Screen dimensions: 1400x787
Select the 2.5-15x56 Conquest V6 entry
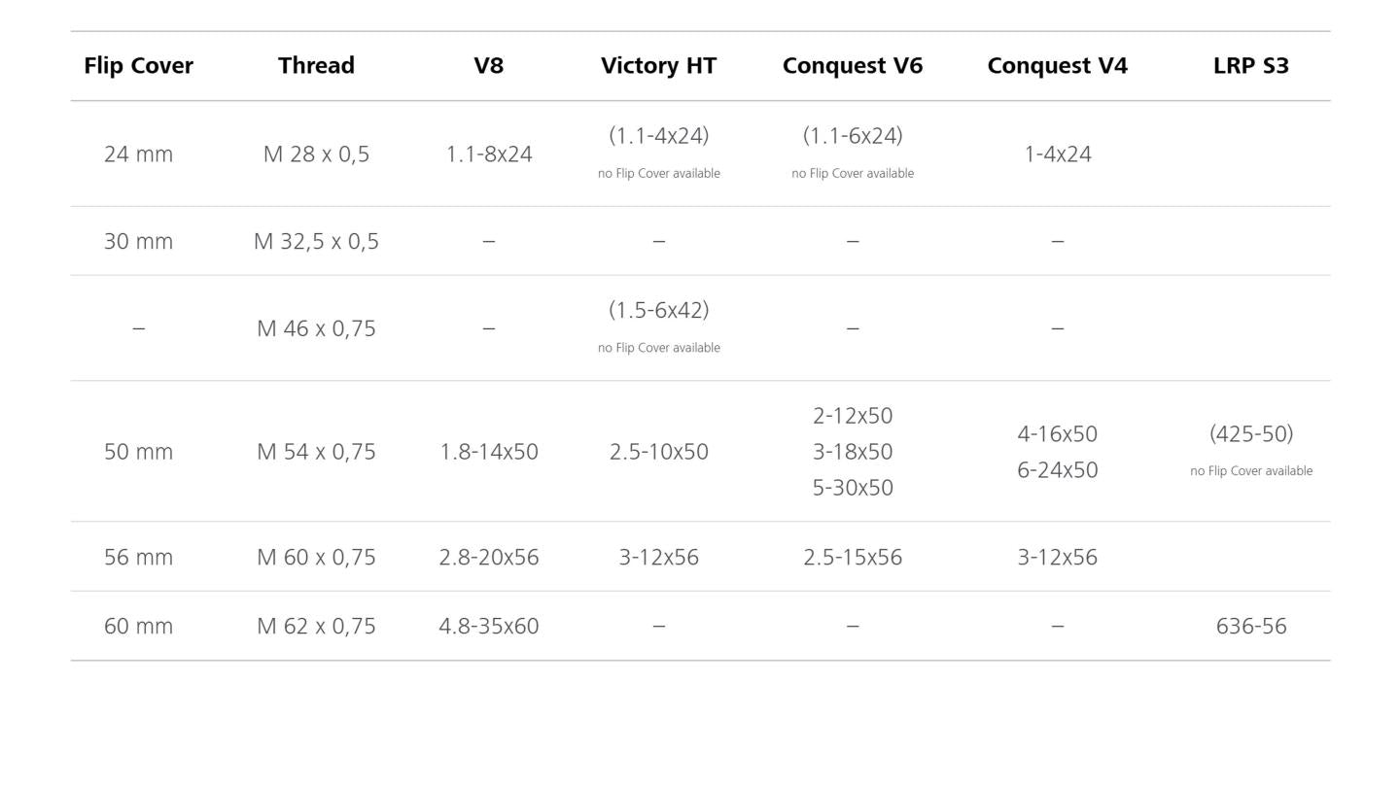[x=853, y=557]
